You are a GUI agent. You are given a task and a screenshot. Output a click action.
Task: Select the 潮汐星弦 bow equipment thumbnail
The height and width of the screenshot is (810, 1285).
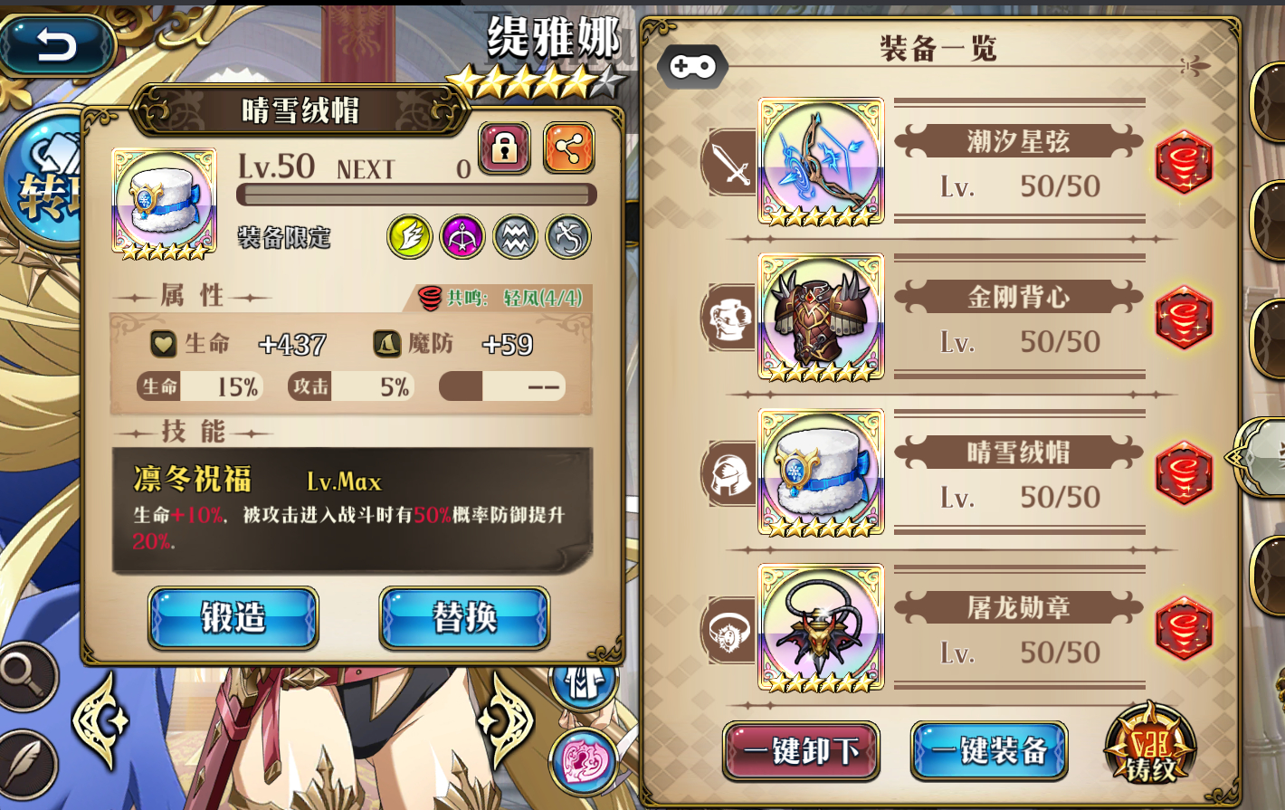coord(821,162)
